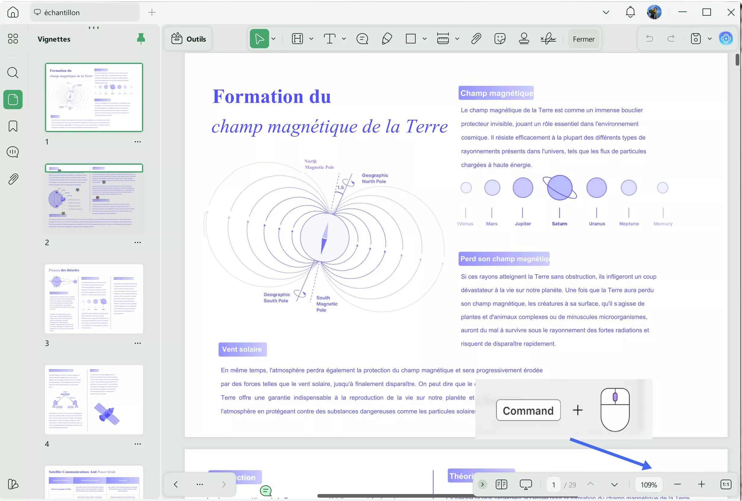742x501 pixels.
Task: Select the comment note tool
Action: 362,39
